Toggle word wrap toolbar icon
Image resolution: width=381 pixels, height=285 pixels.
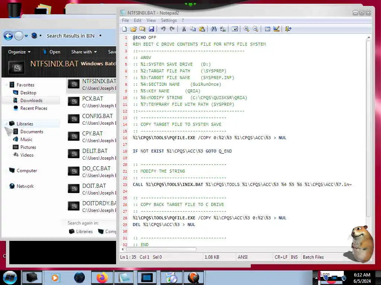(x=235, y=29)
